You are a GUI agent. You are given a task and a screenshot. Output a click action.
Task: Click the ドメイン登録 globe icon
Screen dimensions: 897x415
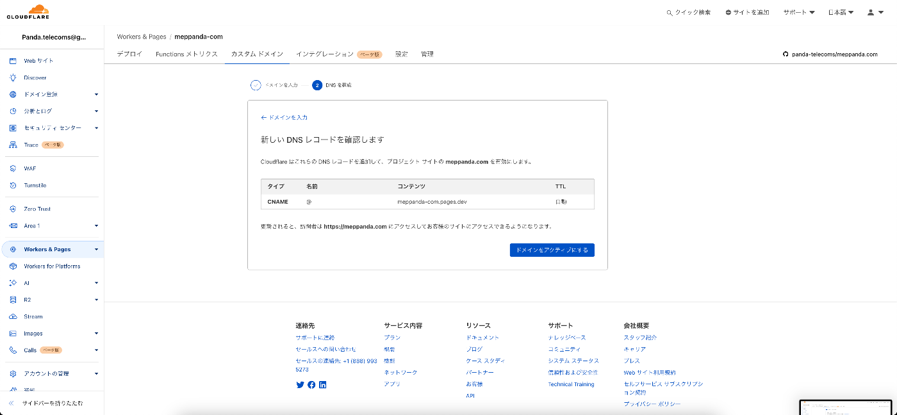(13, 94)
